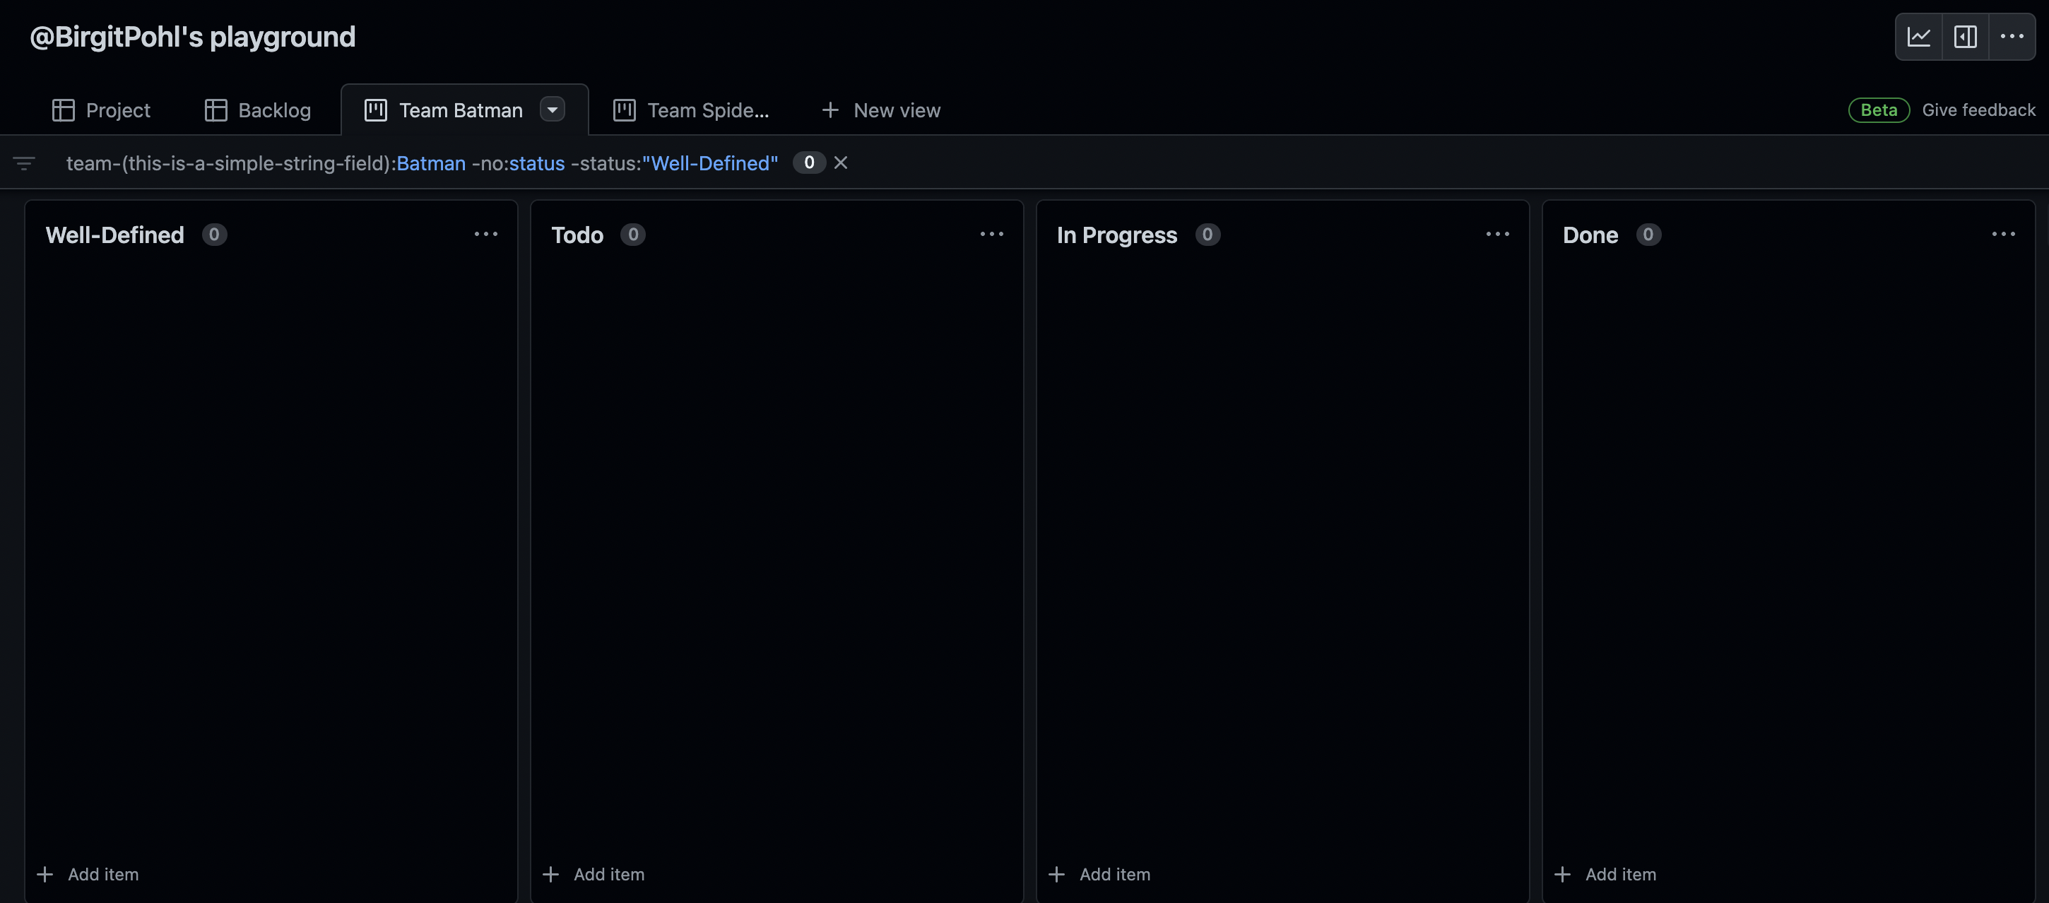Image resolution: width=2049 pixels, height=903 pixels.
Task: Click the table icon on the Project tab
Action: click(63, 110)
